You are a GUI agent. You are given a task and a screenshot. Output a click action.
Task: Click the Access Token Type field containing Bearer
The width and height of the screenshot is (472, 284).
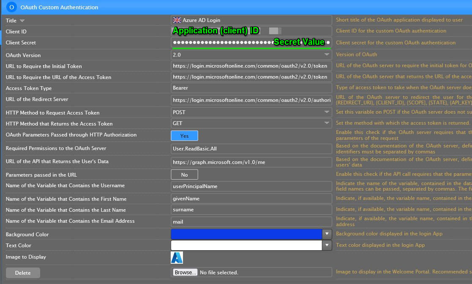point(251,88)
